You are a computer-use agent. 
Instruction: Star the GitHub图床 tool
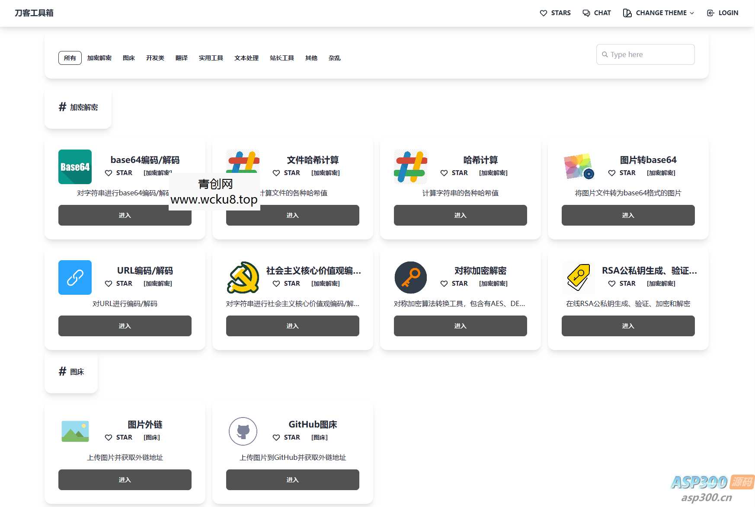point(286,437)
